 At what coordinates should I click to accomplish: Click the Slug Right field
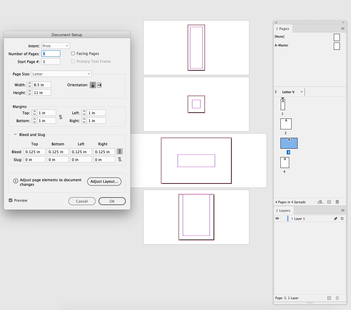coord(104,160)
